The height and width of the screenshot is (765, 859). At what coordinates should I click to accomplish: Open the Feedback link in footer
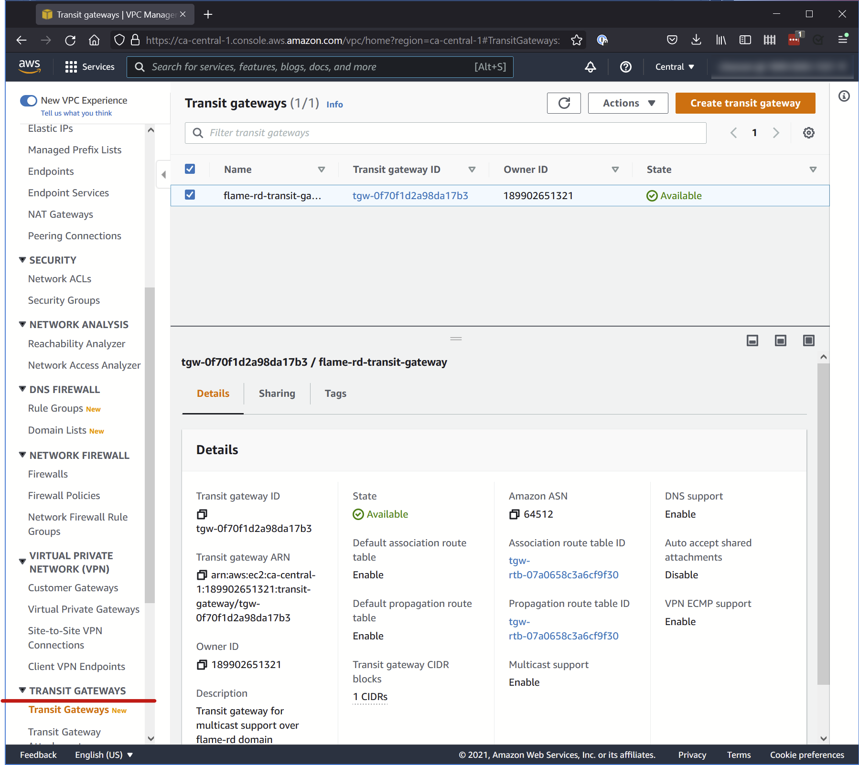click(38, 755)
